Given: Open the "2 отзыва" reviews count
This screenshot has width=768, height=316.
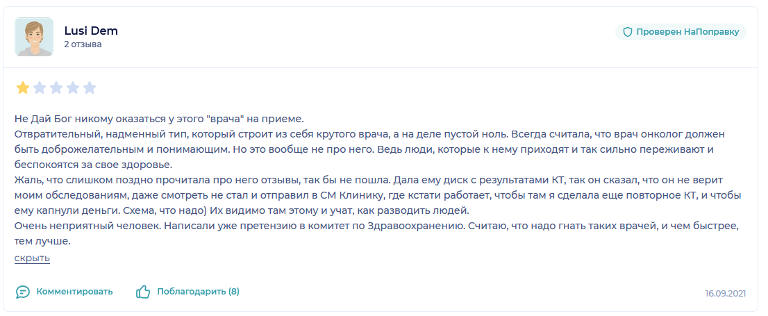Looking at the screenshot, I should click(x=83, y=44).
